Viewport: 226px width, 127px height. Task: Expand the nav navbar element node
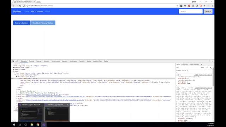coord(15,73)
